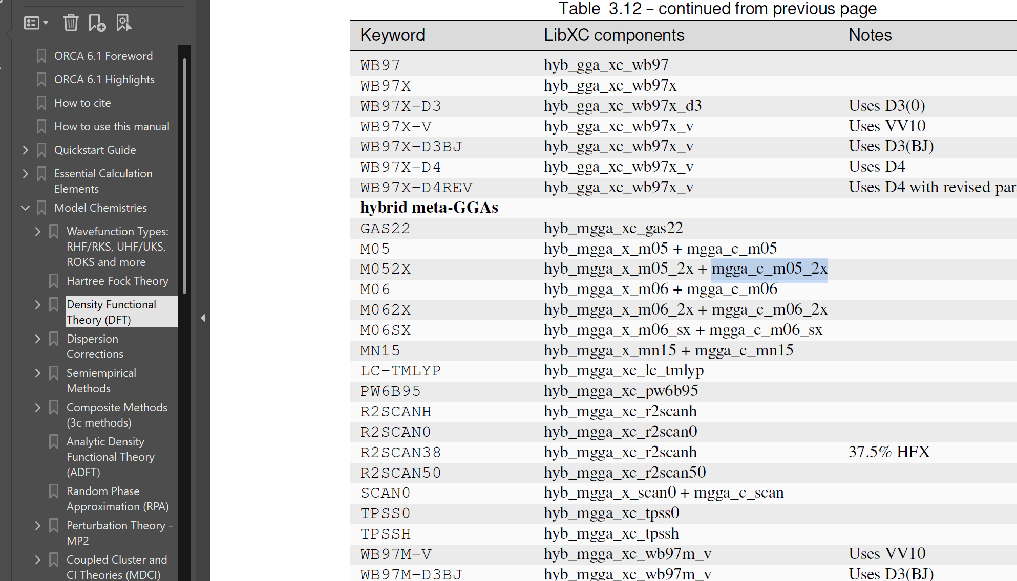Click the R2SCAN50 keyword cell
The width and height of the screenshot is (1017, 581).
click(x=400, y=473)
